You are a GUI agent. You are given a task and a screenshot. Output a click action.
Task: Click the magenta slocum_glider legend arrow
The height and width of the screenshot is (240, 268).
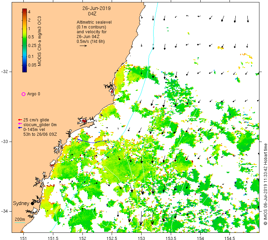[20, 123]
